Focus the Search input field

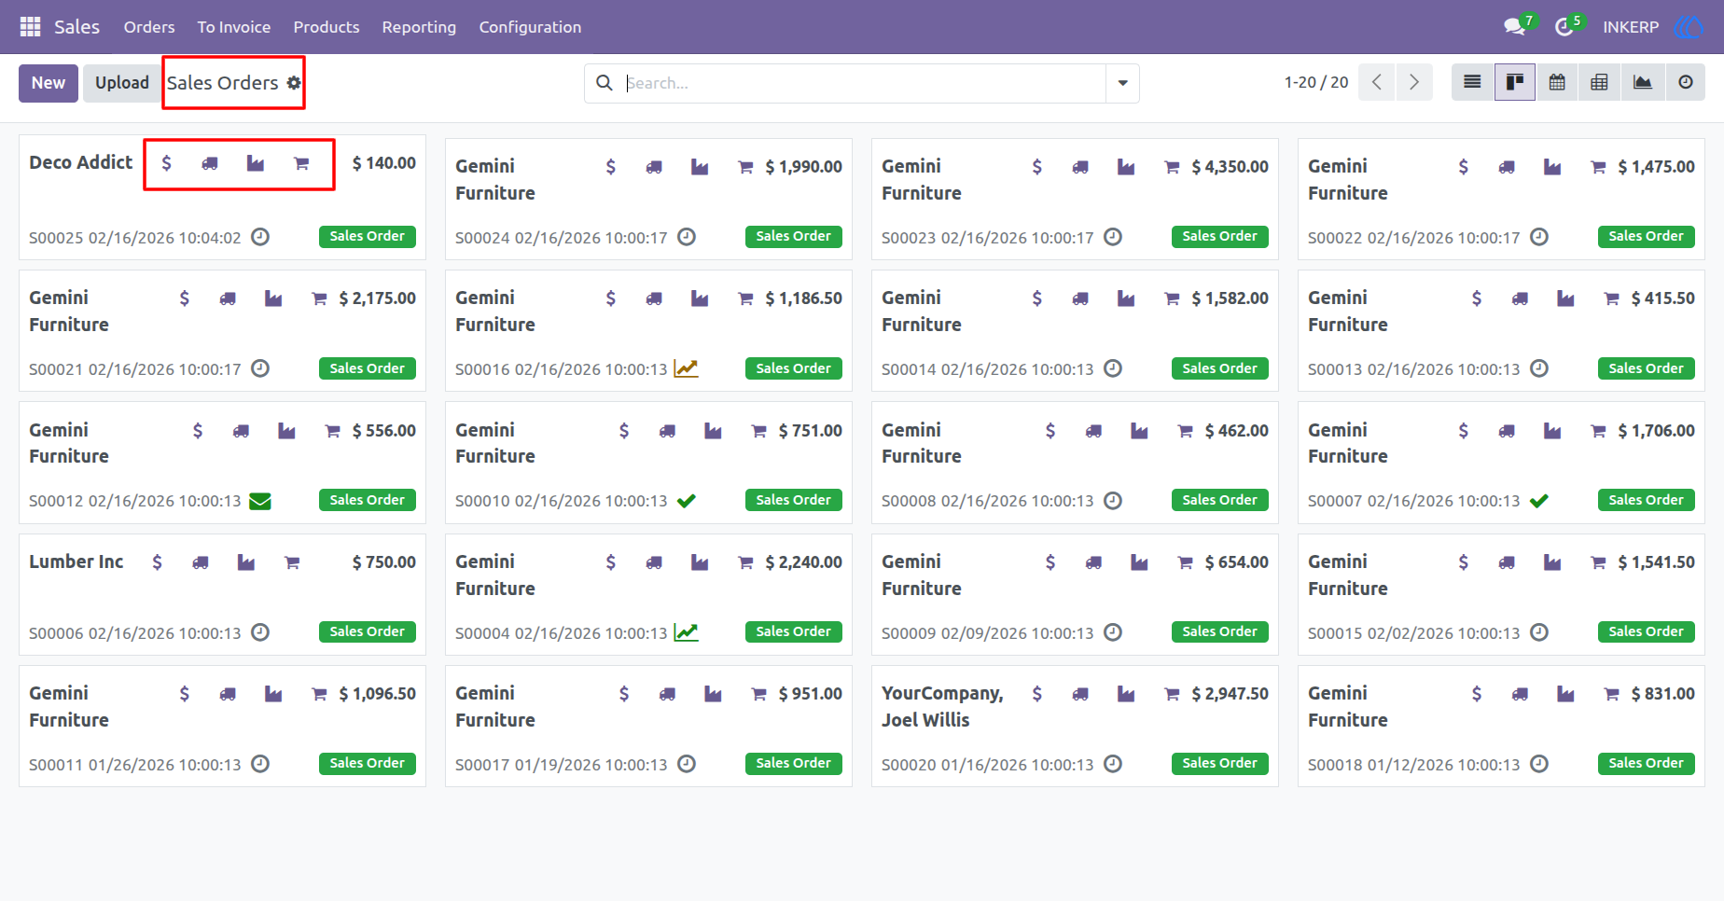pyautogui.click(x=864, y=83)
